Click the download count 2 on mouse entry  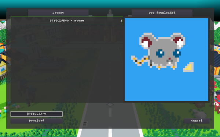tap(121, 21)
